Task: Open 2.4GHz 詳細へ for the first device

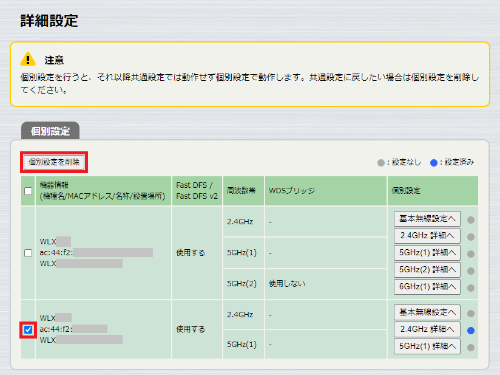Action: (x=427, y=235)
